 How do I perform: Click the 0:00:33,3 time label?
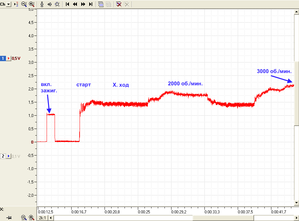[212, 212]
